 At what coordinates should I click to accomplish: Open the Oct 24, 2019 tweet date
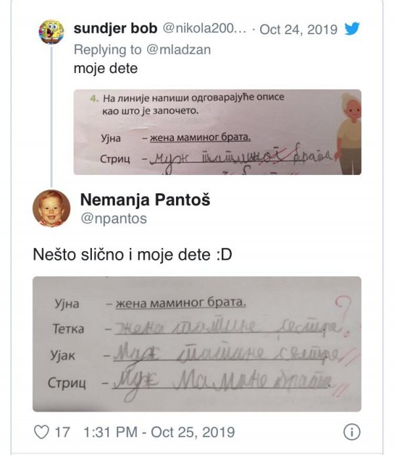pos(298,30)
